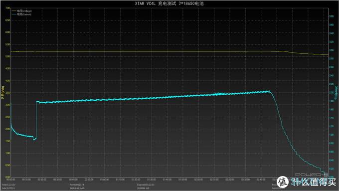The width and height of the screenshot is (339, 191).
Task: Click the left Volt axis title
Action: tap(3, 93)
